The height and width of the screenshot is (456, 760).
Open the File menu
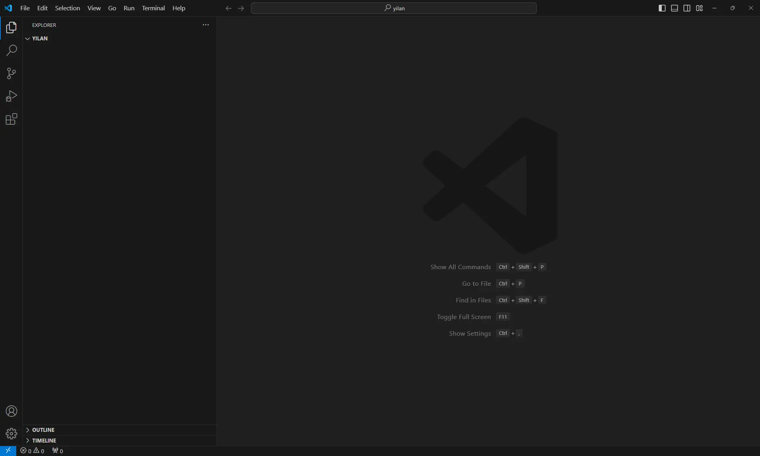click(25, 8)
